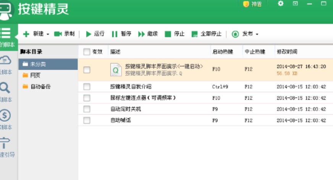This screenshot has height=180, width=333.
Task: Click the 神盾 shield icon
Action: coord(246,4)
